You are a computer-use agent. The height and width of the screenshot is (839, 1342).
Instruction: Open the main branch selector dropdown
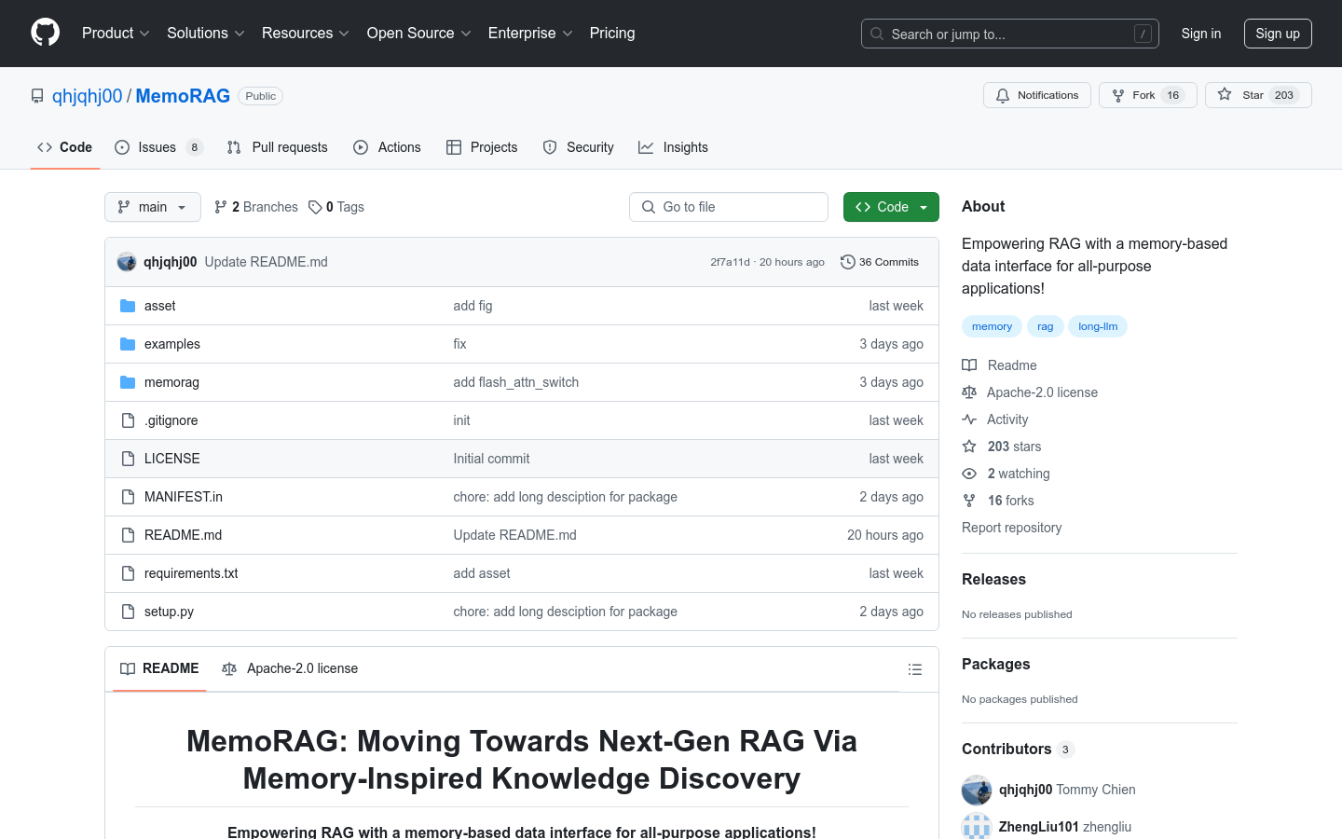click(153, 207)
